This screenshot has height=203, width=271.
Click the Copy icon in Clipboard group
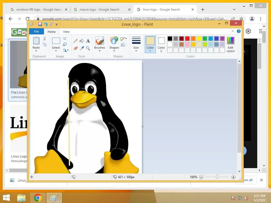pos(44,44)
